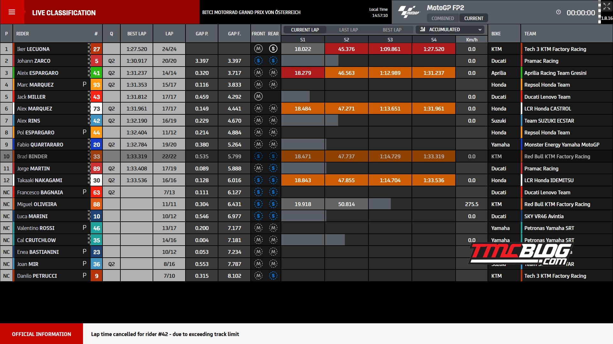
Task: Select rider Valentino ROSSI
Action: [x=36, y=228]
